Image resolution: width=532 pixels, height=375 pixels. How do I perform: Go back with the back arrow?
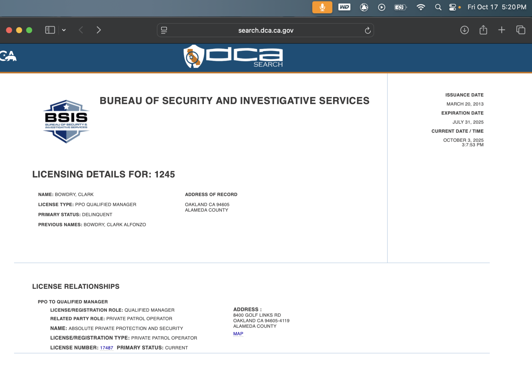[81, 30]
